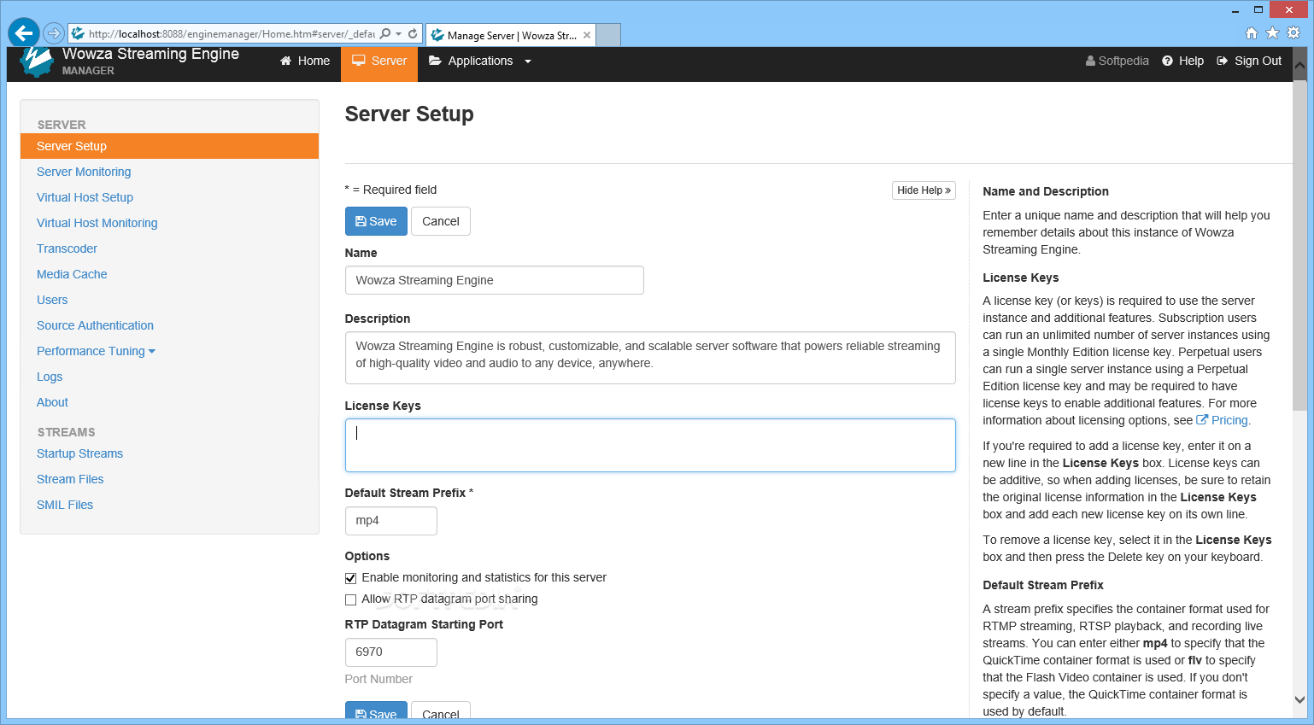The width and height of the screenshot is (1314, 725).
Task: Click the top Cancel button
Action: (441, 221)
